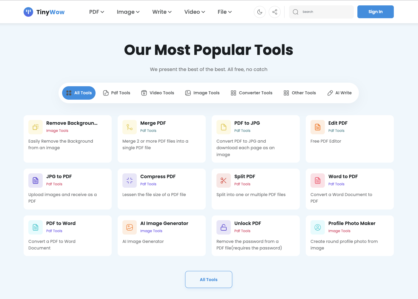Screen dimensions: 418x299
Task: Click the TinyWow brand name text
Action: [x=50, y=12]
